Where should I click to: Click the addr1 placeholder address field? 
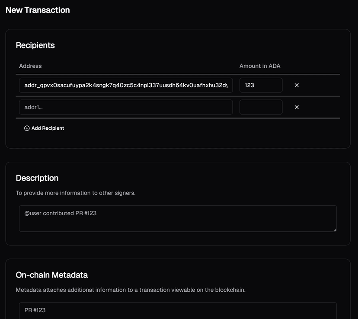coord(125,107)
